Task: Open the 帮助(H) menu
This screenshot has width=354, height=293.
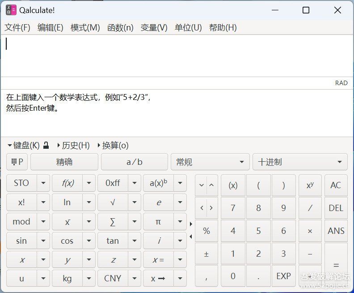Action: click(223, 28)
